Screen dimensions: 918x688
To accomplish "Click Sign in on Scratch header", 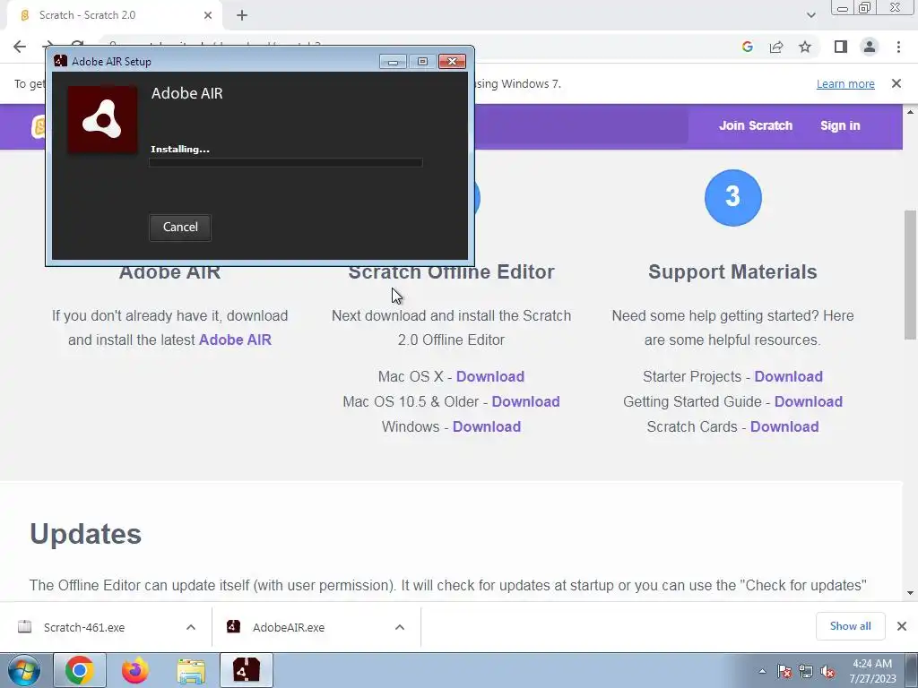I will click(x=840, y=125).
